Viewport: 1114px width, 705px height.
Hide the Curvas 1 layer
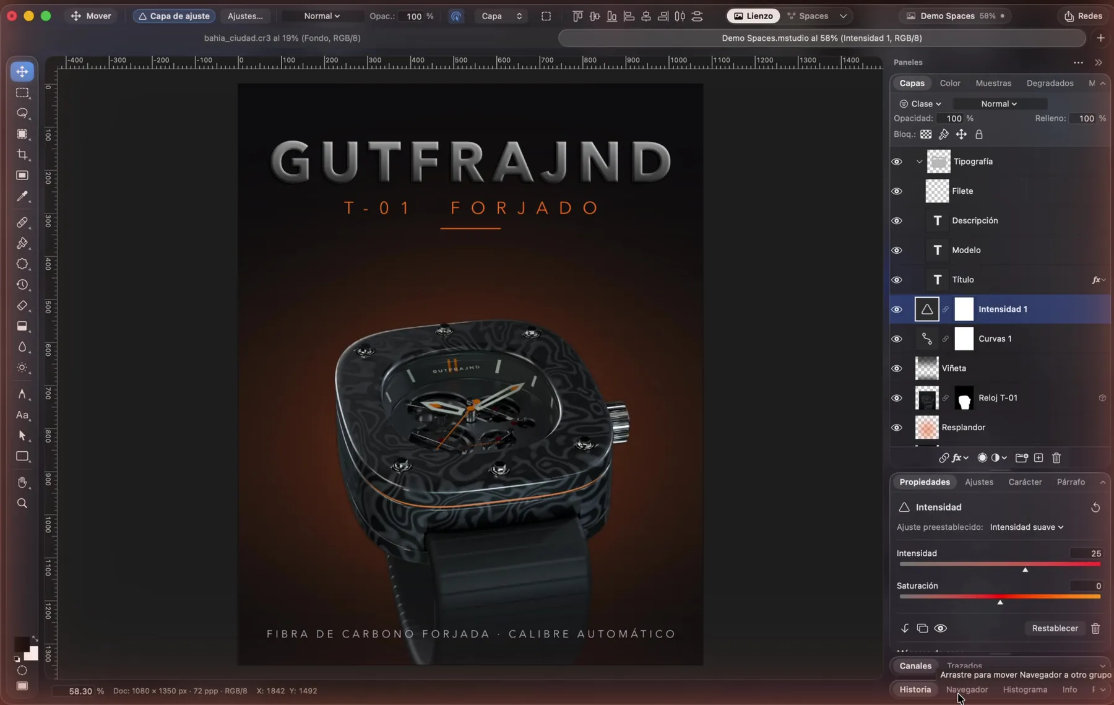[x=897, y=339]
